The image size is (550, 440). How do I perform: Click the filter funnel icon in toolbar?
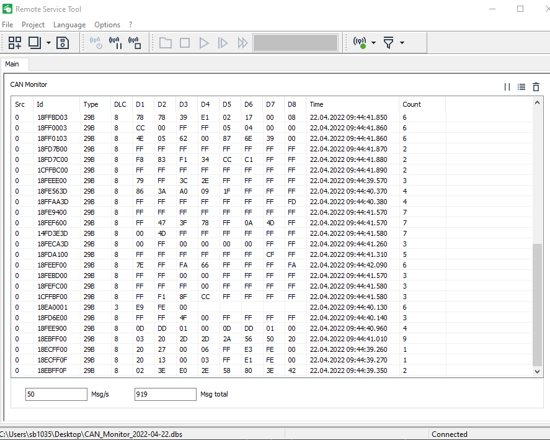(389, 43)
